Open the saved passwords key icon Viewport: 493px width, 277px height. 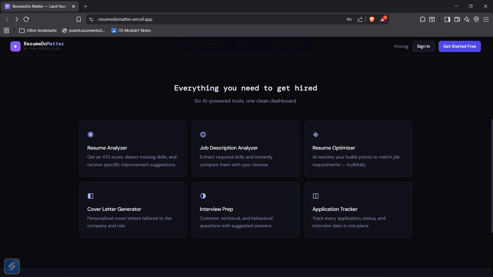(x=349, y=19)
